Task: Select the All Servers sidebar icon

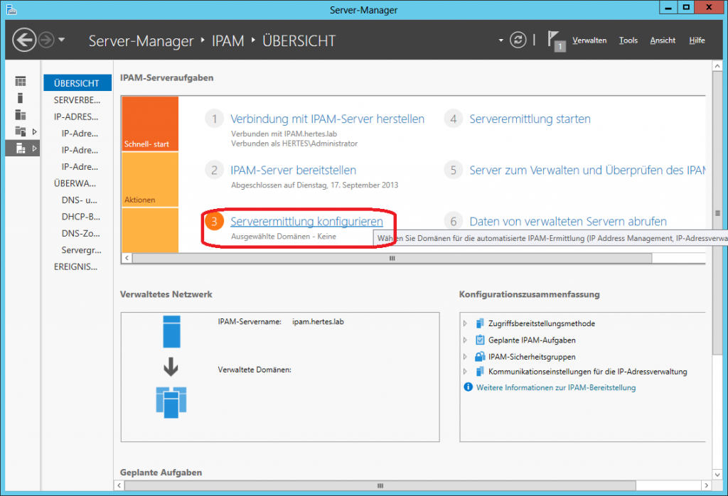Action: tap(21, 115)
